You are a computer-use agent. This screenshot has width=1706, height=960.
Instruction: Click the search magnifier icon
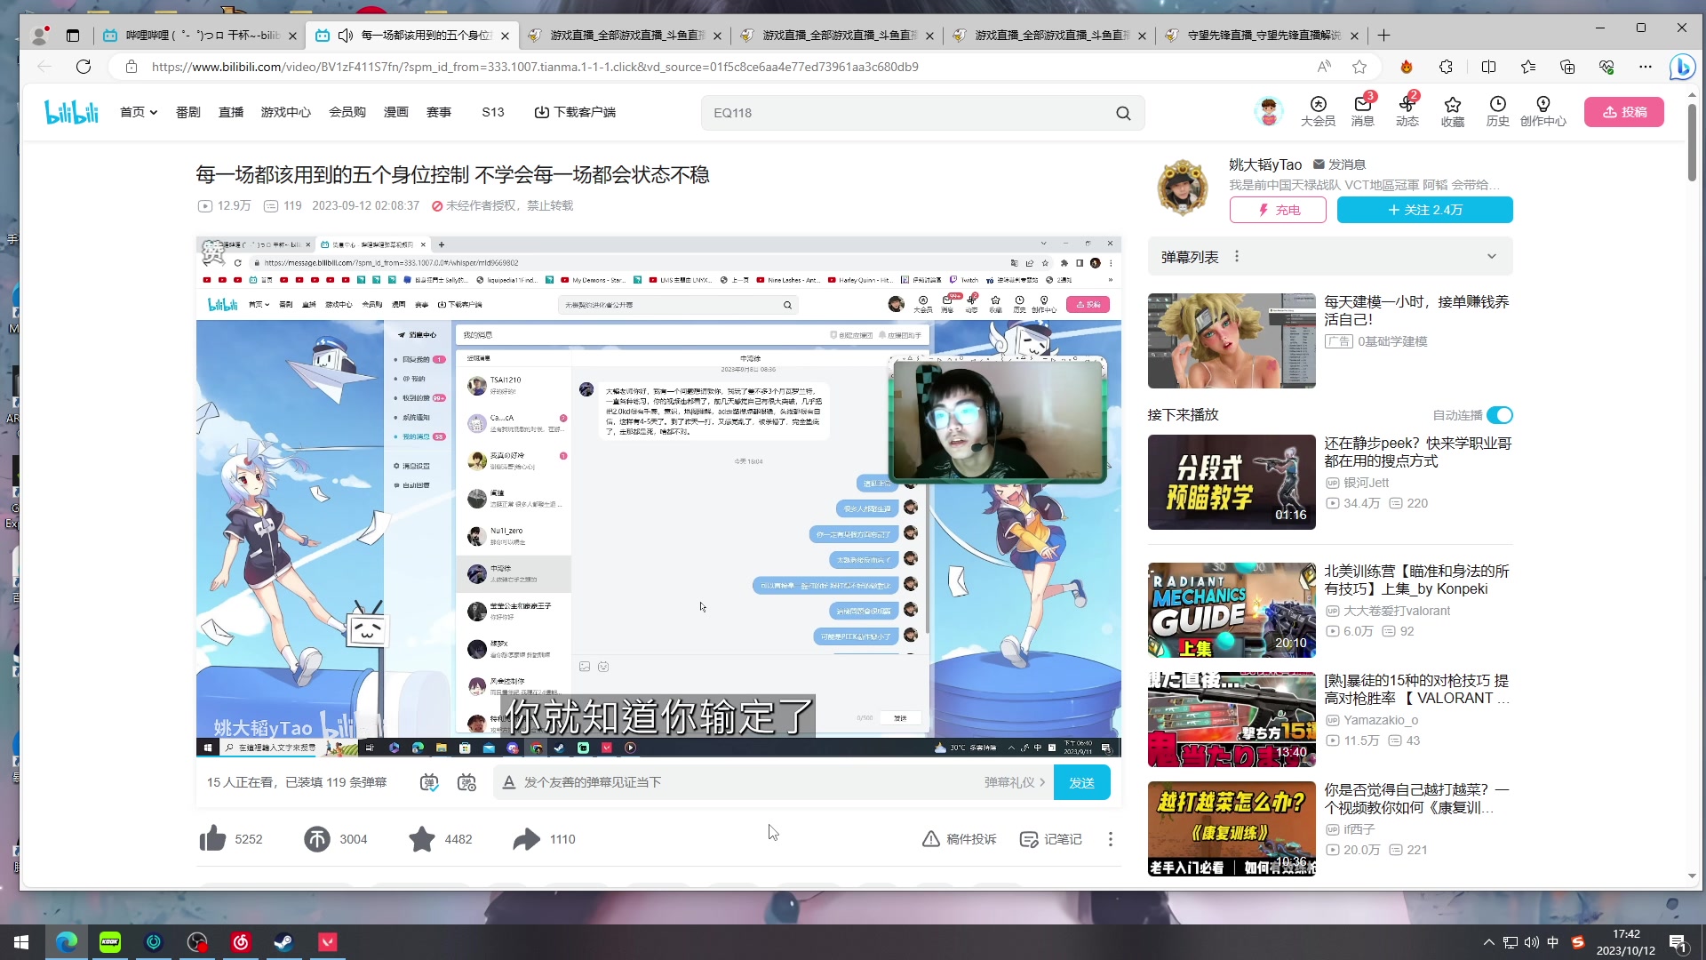click(x=1123, y=113)
